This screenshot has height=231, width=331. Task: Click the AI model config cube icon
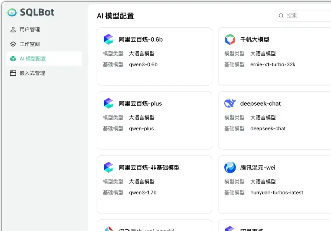[13, 59]
